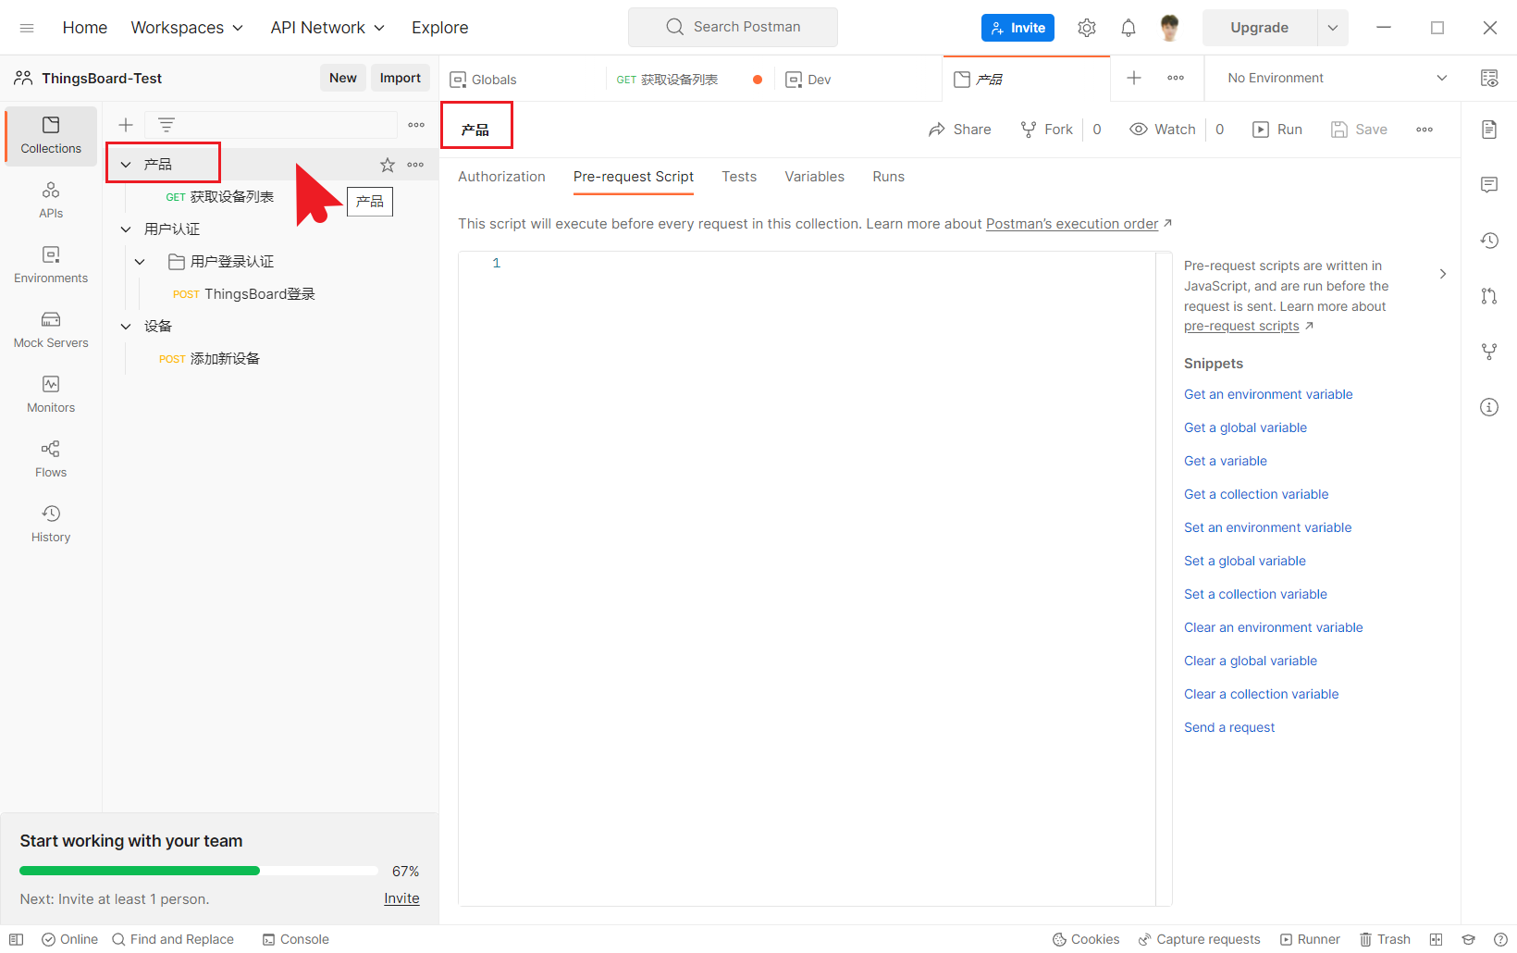Open the Collection info right sidebar icon
Screen dimensions: 1517x953
(x=1489, y=407)
